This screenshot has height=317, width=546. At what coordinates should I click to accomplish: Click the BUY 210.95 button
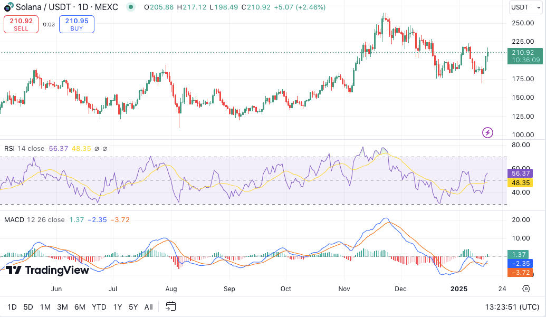[76, 24]
